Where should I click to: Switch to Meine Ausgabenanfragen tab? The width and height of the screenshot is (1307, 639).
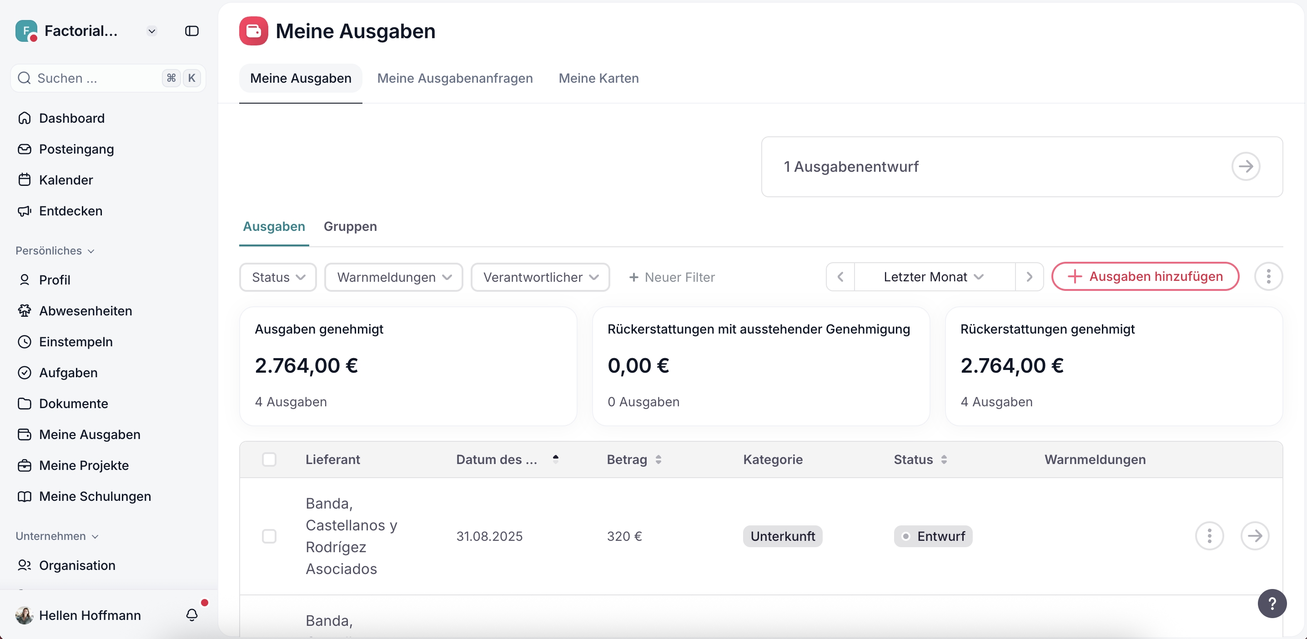(455, 78)
